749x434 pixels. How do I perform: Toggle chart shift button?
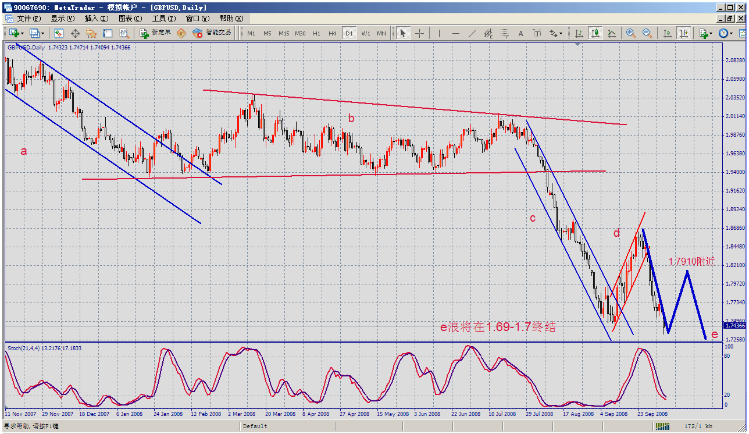683,33
